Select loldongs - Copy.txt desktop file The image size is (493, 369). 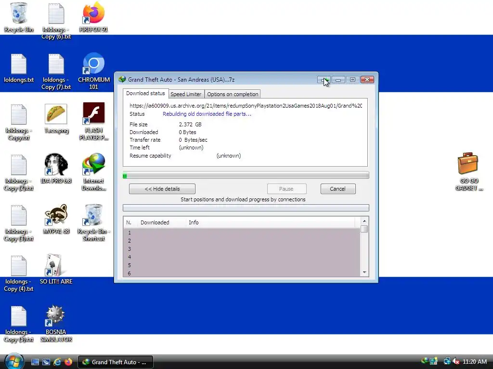coord(19,122)
